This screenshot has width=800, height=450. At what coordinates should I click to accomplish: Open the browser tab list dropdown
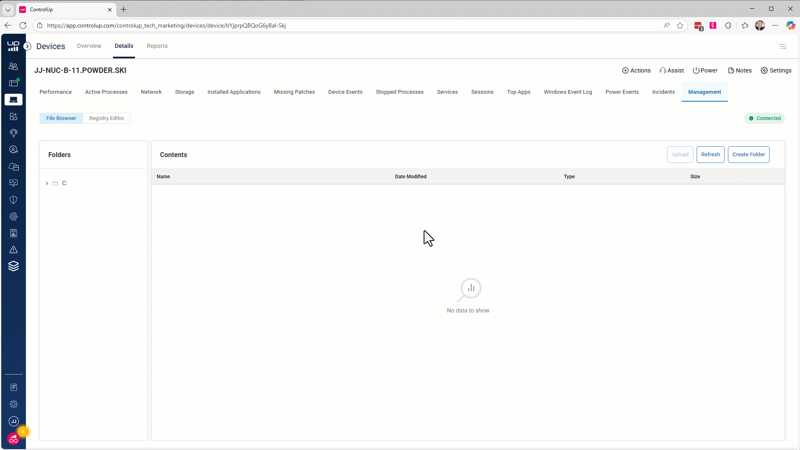pos(8,10)
